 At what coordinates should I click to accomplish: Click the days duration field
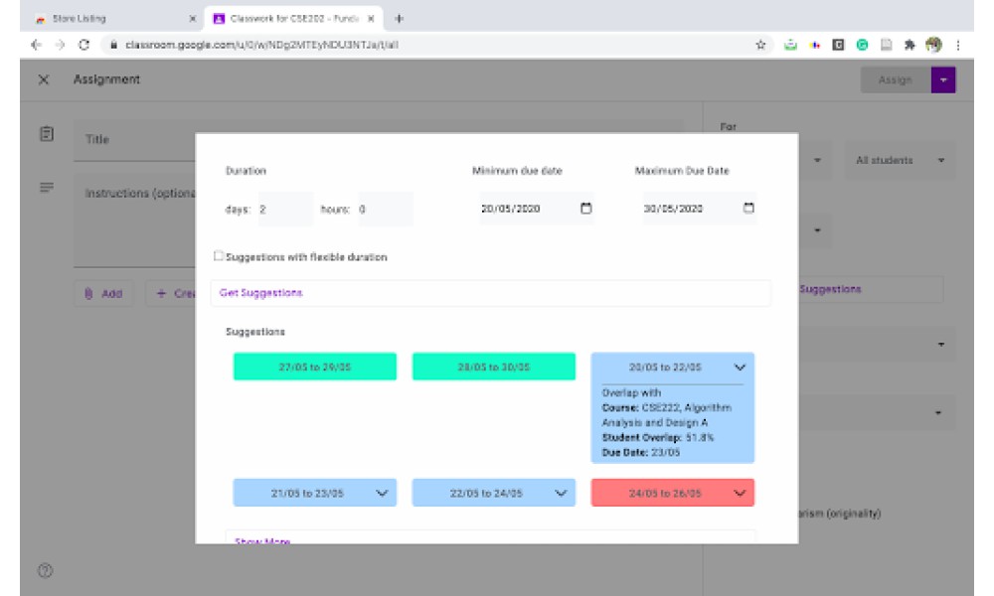pyautogui.click(x=285, y=209)
